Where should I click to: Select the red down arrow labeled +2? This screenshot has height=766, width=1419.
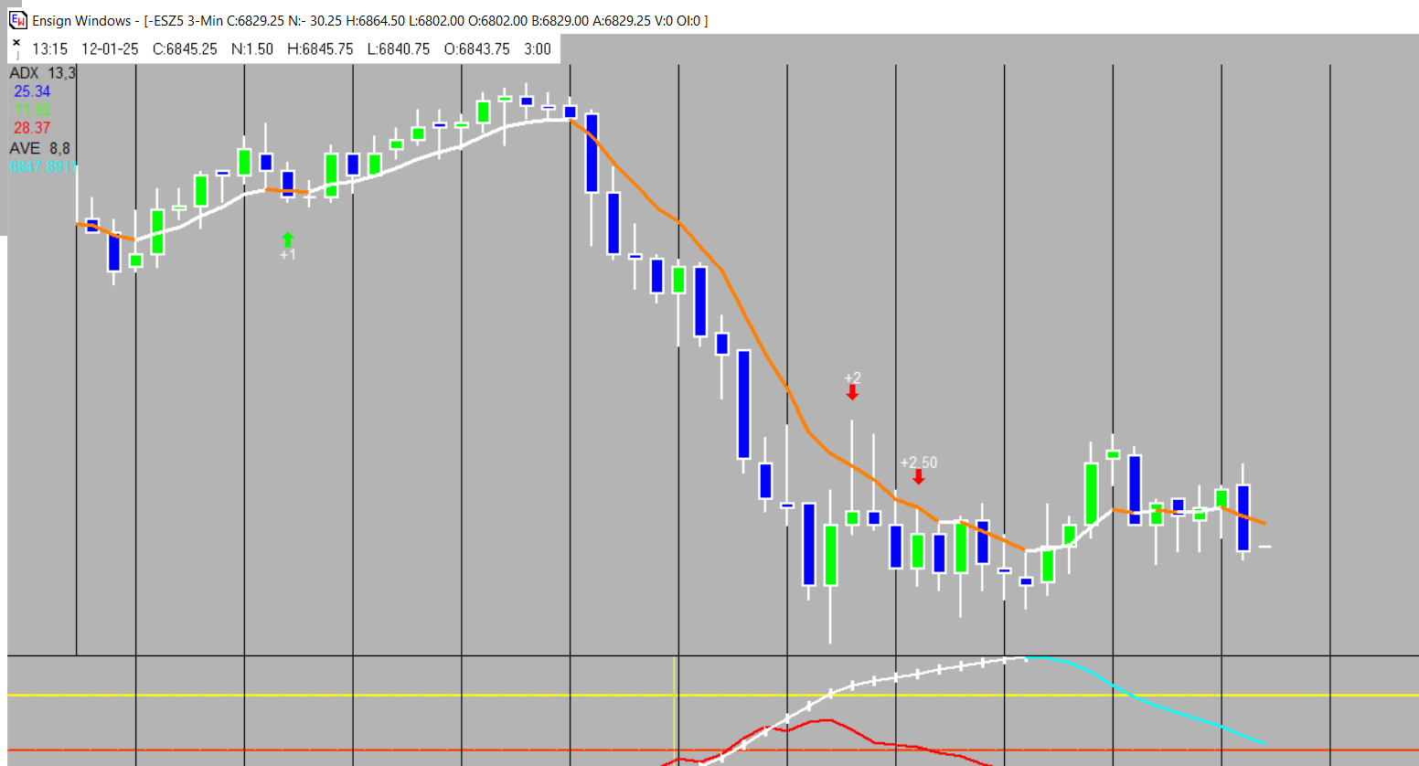coord(852,392)
